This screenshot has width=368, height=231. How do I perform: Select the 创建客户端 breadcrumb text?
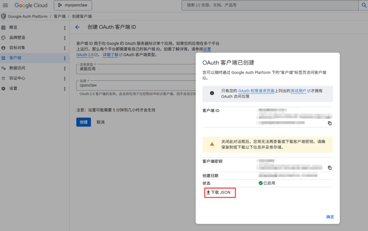82,17
